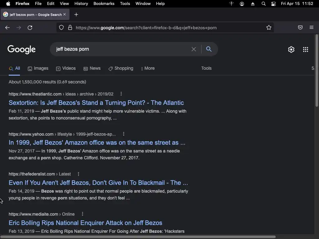Open a new tab with plus icon
The width and height of the screenshot is (319, 239).
click(x=76, y=14)
